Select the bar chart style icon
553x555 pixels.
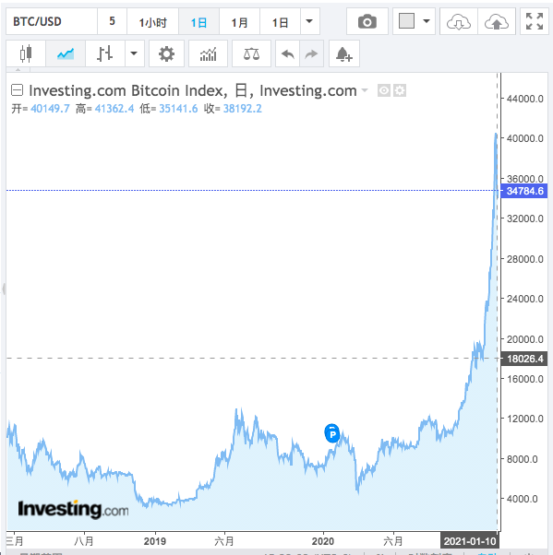105,53
